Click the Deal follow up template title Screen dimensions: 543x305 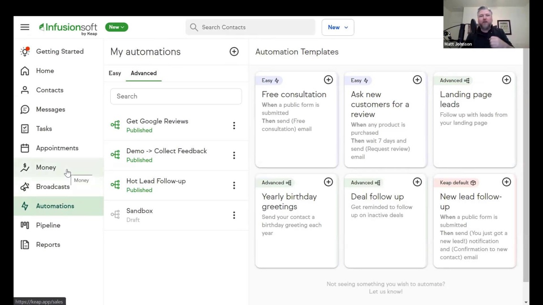pyautogui.click(x=377, y=196)
